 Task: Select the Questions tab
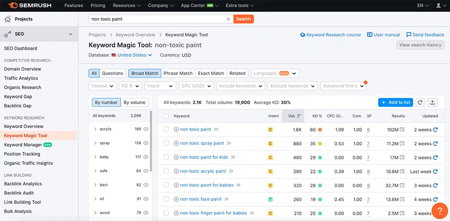(x=112, y=73)
